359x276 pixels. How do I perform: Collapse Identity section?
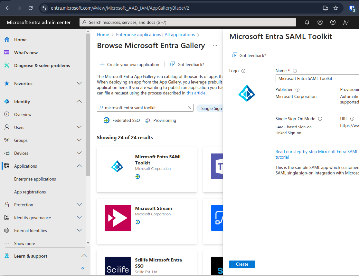[79, 101]
